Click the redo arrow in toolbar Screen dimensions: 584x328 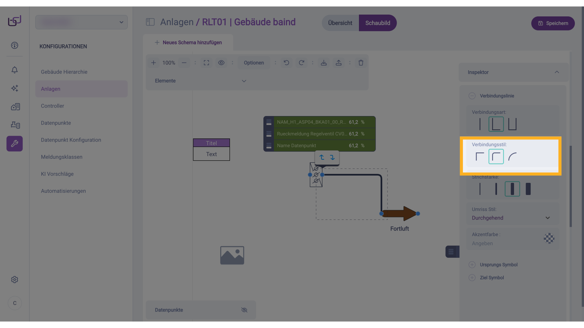point(301,63)
